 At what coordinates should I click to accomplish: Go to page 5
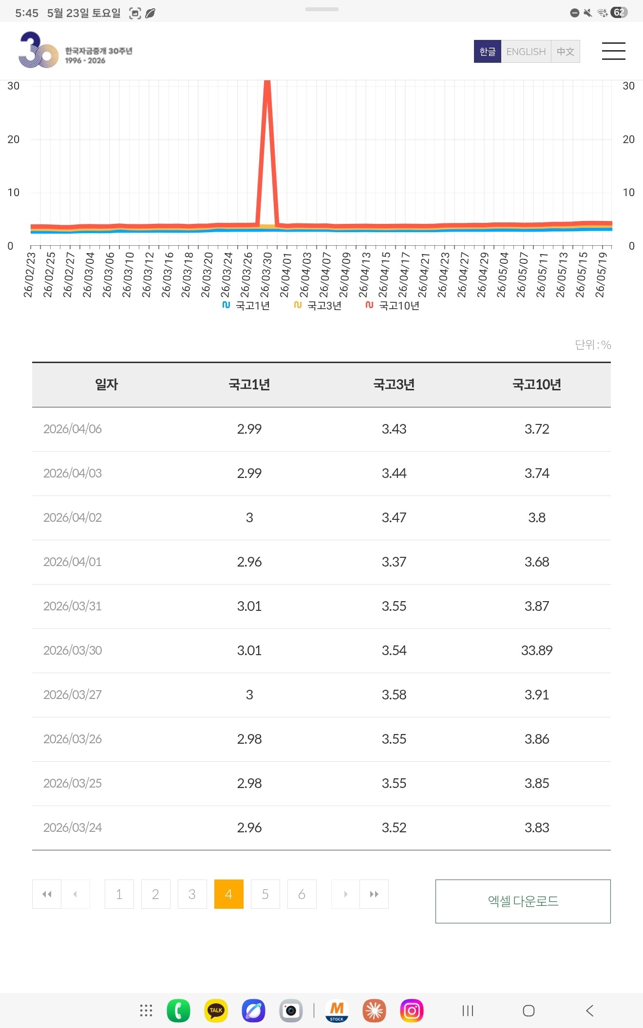click(x=265, y=894)
